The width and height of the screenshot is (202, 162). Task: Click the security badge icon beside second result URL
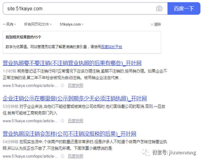pyautogui.click(x=62, y=121)
